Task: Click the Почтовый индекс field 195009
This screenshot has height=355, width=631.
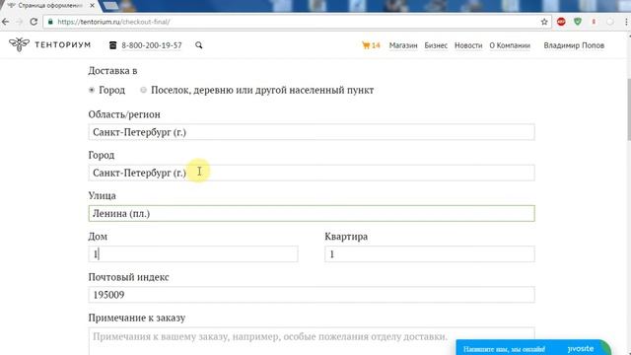Action: 312,295
